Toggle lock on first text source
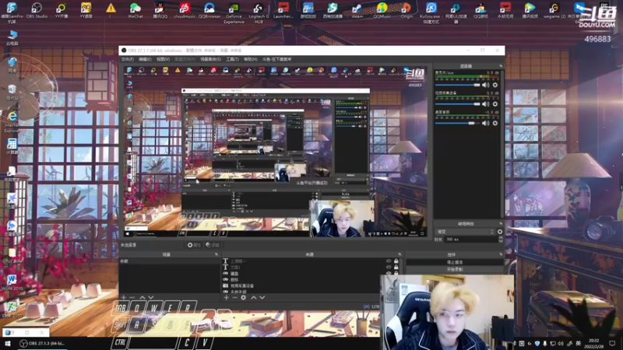 click(x=396, y=261)
